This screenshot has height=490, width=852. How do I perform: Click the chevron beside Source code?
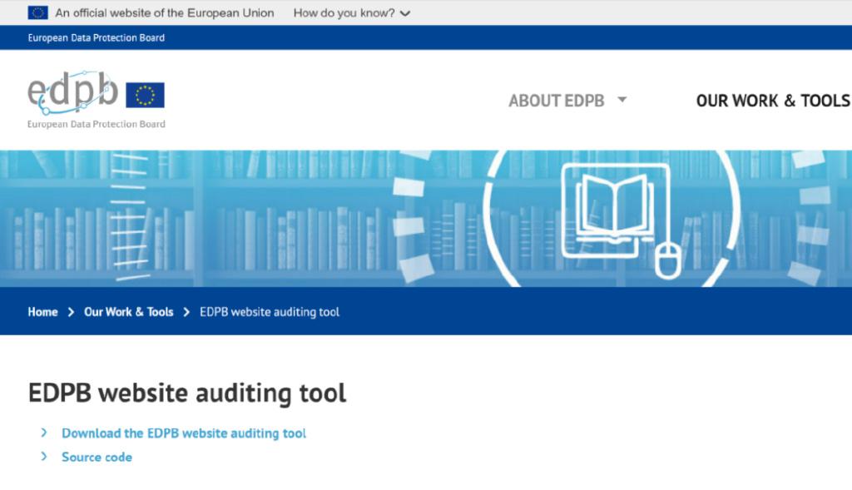(x=44, y=456)
